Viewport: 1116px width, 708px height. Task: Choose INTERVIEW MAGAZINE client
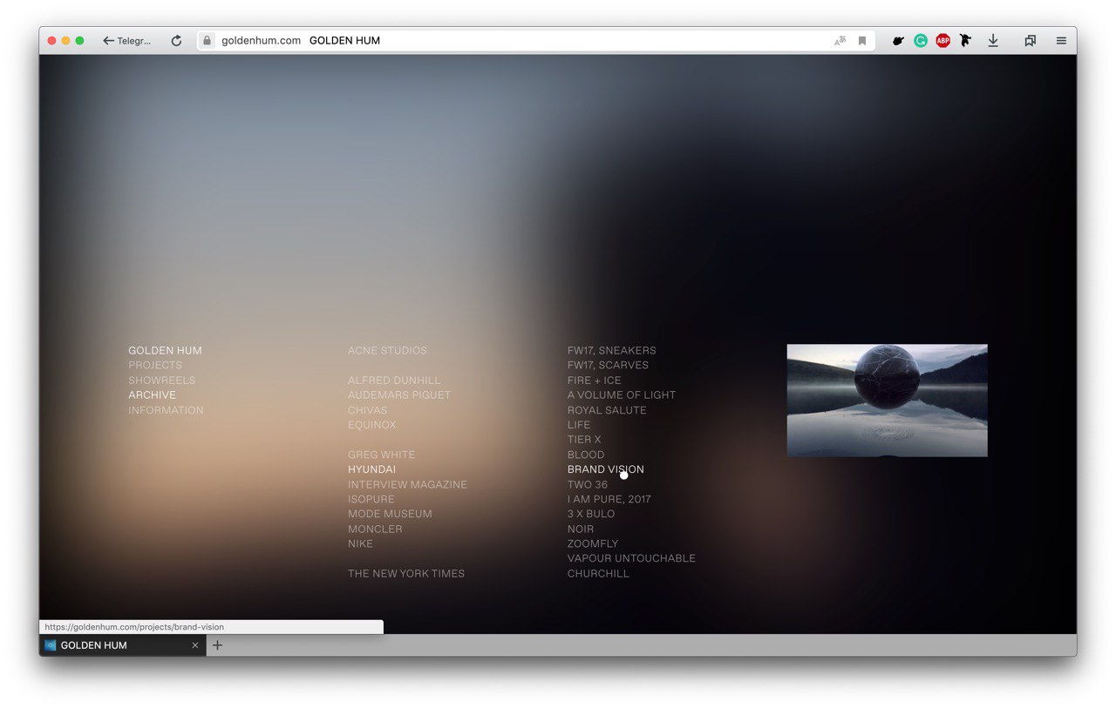point(407,485)
